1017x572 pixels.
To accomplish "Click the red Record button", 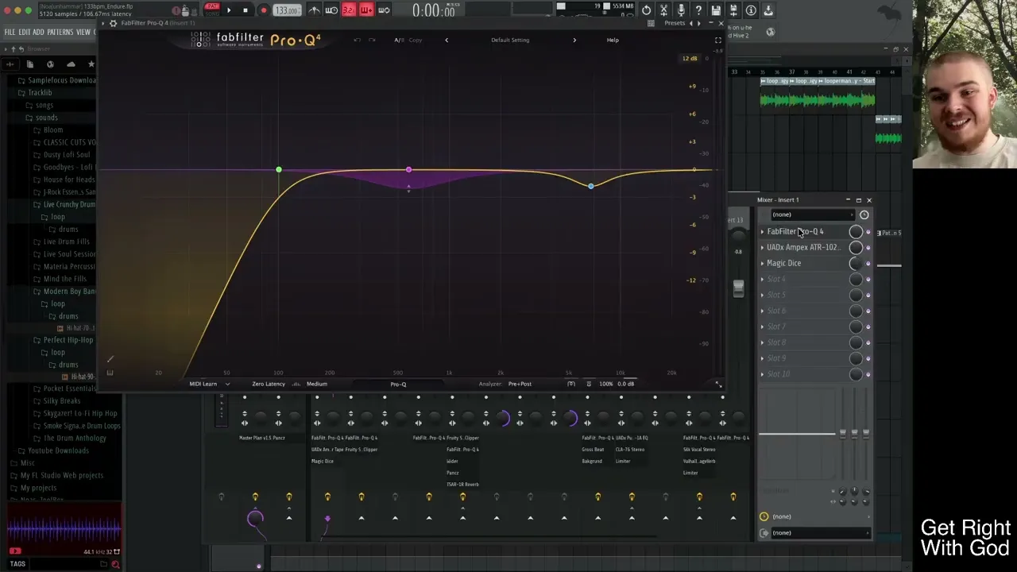I will (x=263, y=10).
